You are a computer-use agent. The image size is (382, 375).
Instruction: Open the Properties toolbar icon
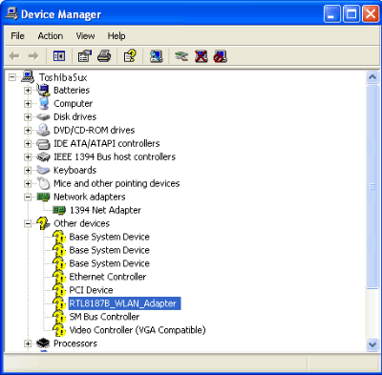84,56
